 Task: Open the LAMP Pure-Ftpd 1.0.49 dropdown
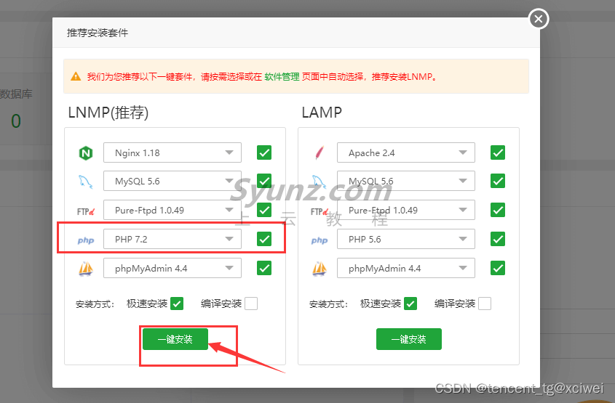point(406,210)
